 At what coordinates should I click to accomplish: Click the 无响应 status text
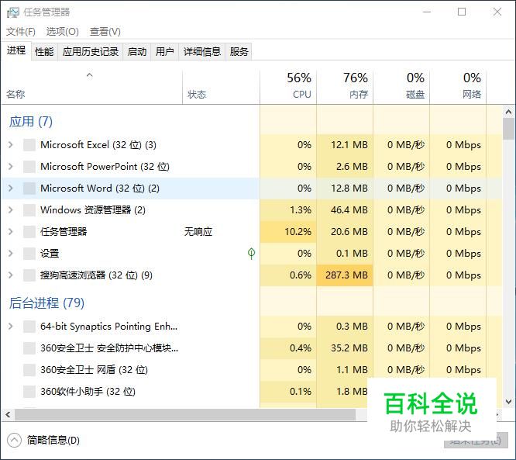tap(198, 232)
